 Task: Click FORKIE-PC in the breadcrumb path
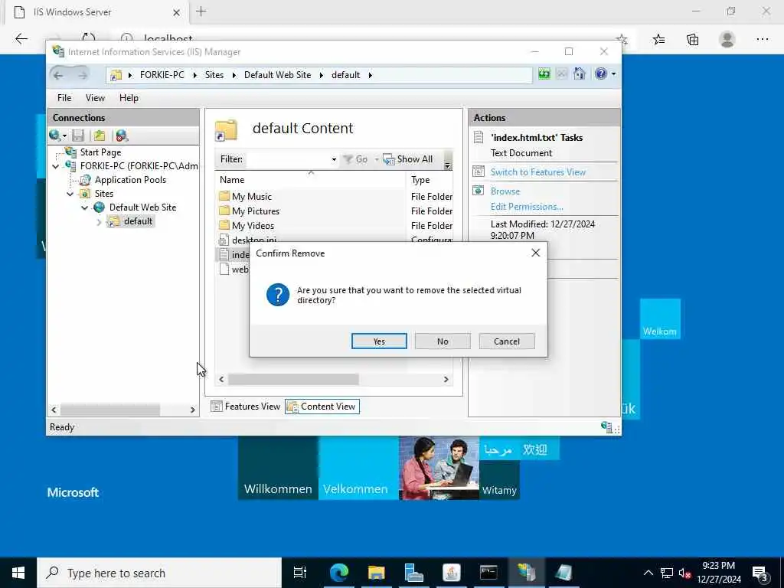click(162, 75)
